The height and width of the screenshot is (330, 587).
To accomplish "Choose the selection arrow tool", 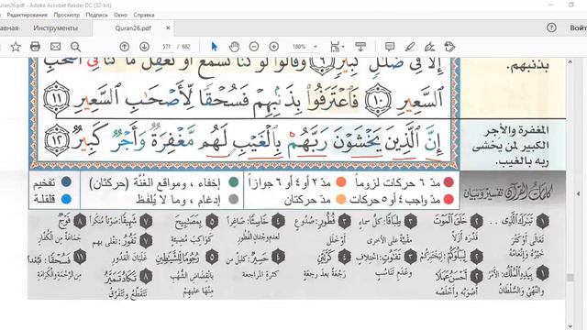I will pyautogui.click(x=214, y=47).
